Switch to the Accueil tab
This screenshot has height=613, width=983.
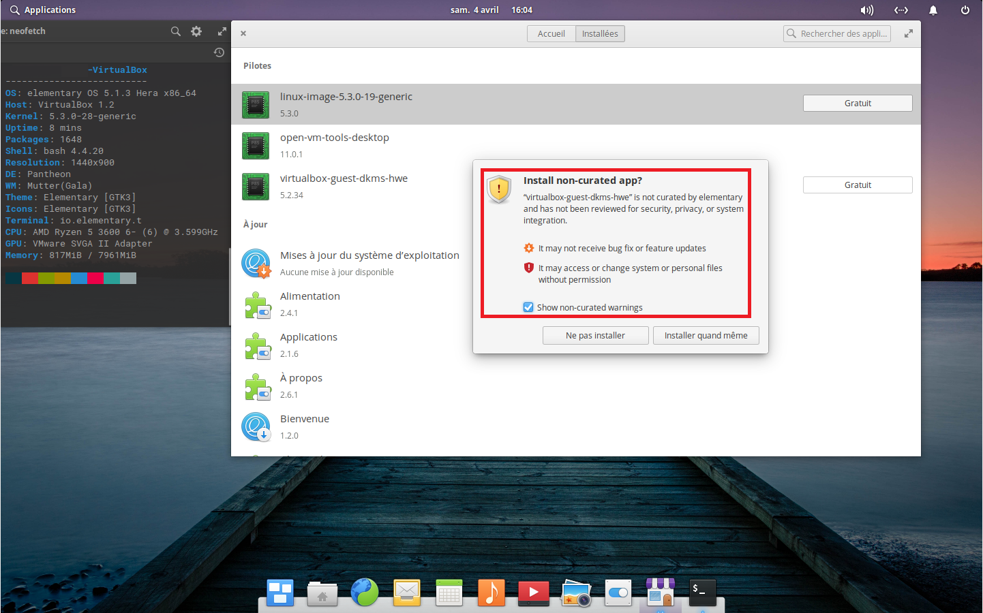[551, 33]
